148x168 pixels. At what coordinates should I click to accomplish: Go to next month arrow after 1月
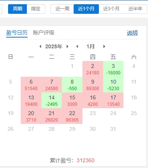click(x=104, y=46)
